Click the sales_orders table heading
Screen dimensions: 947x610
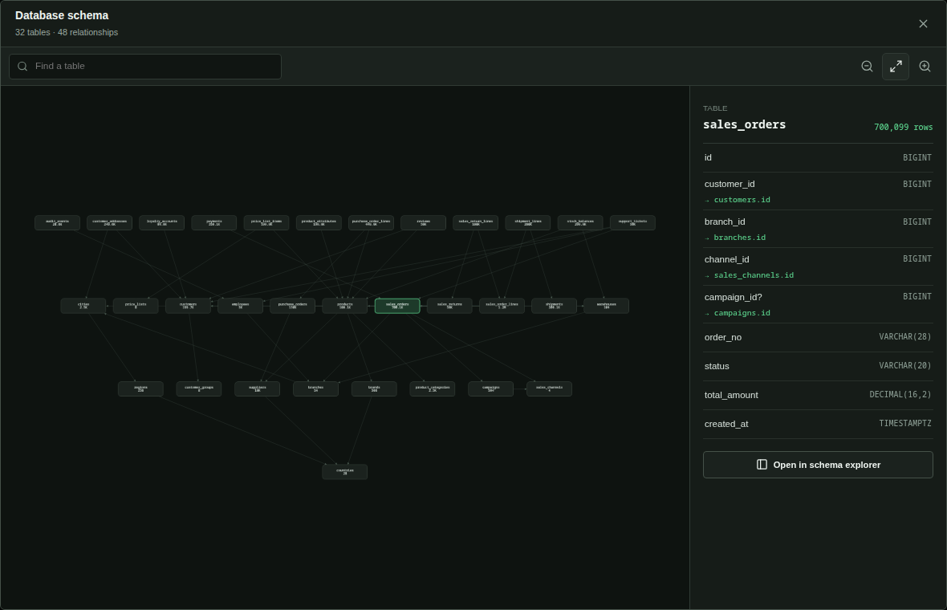(x=744, y=124)
